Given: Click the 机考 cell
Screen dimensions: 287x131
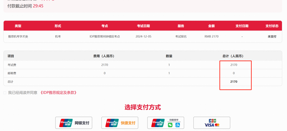Looking at the screenshot, I should (x=58, y=36).
